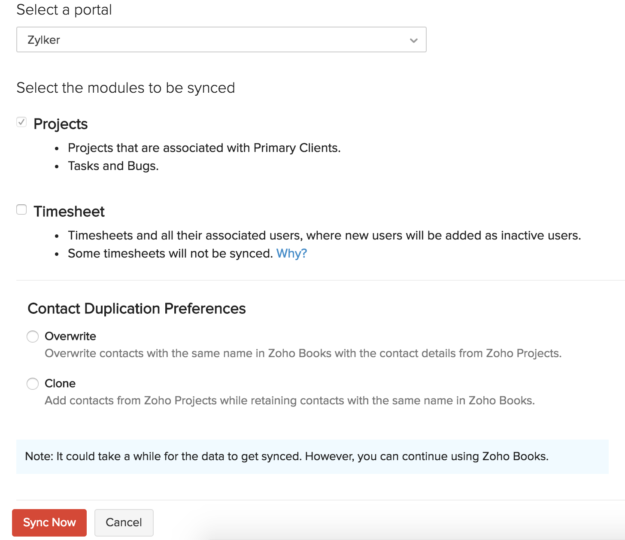Click the note about data sync time

[312, 456]
